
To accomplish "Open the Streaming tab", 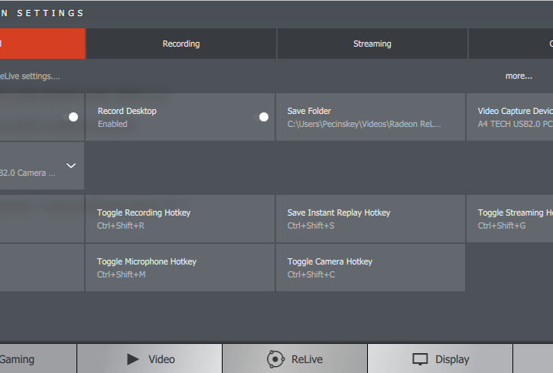I will pos(372,44).
